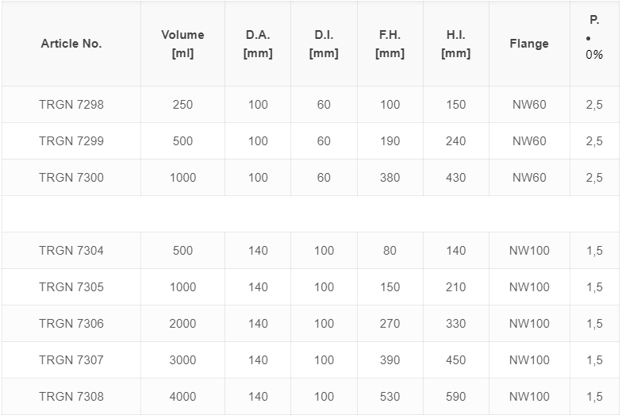
Task: Select article TRGN 7308
Action: tap(71, 397)
